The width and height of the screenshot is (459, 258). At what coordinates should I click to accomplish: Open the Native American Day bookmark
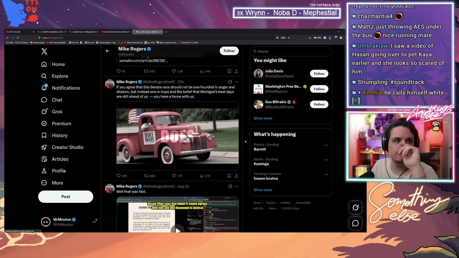point(133,43)
